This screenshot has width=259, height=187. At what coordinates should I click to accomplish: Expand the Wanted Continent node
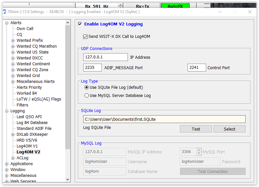coord(13,64)
